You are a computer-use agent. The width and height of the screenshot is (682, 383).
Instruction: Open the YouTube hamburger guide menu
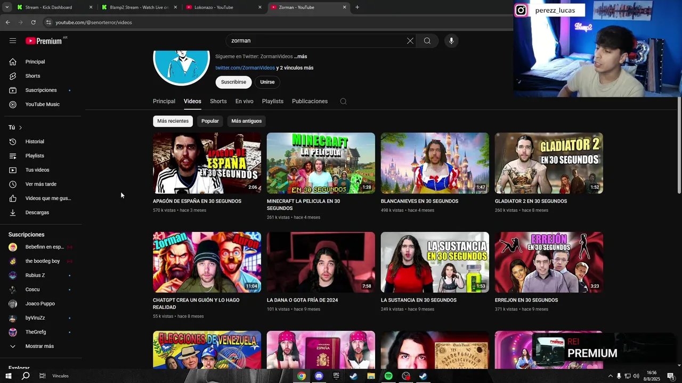(13, 40)
